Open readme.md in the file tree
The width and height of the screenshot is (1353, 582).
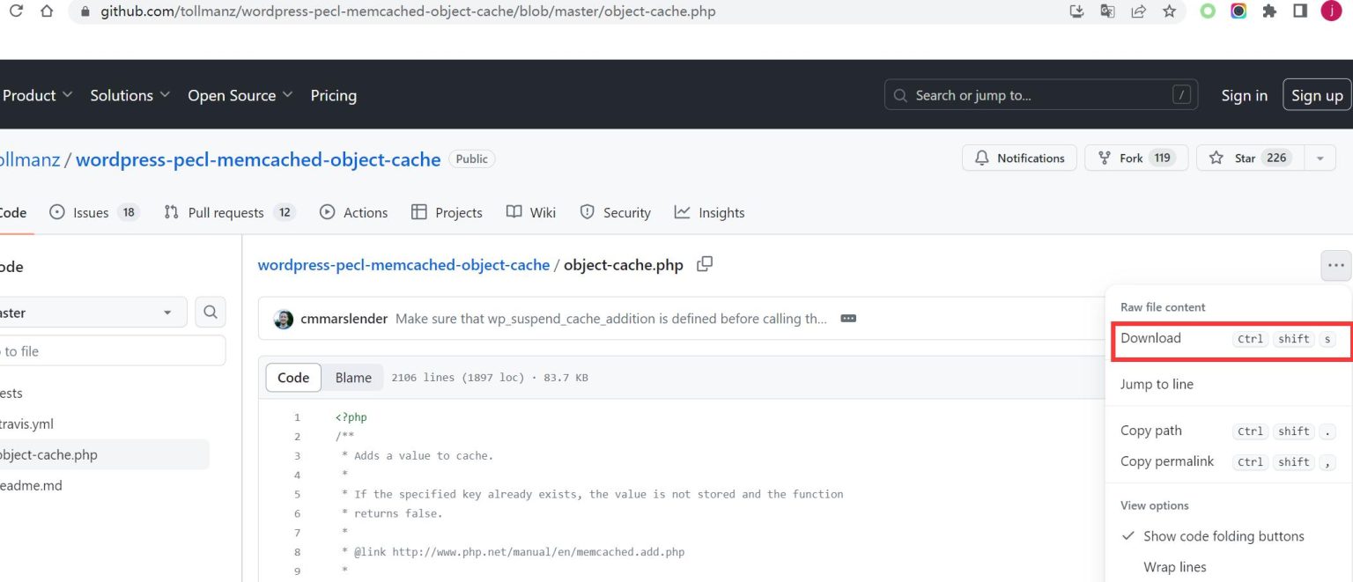click(32, 485)
